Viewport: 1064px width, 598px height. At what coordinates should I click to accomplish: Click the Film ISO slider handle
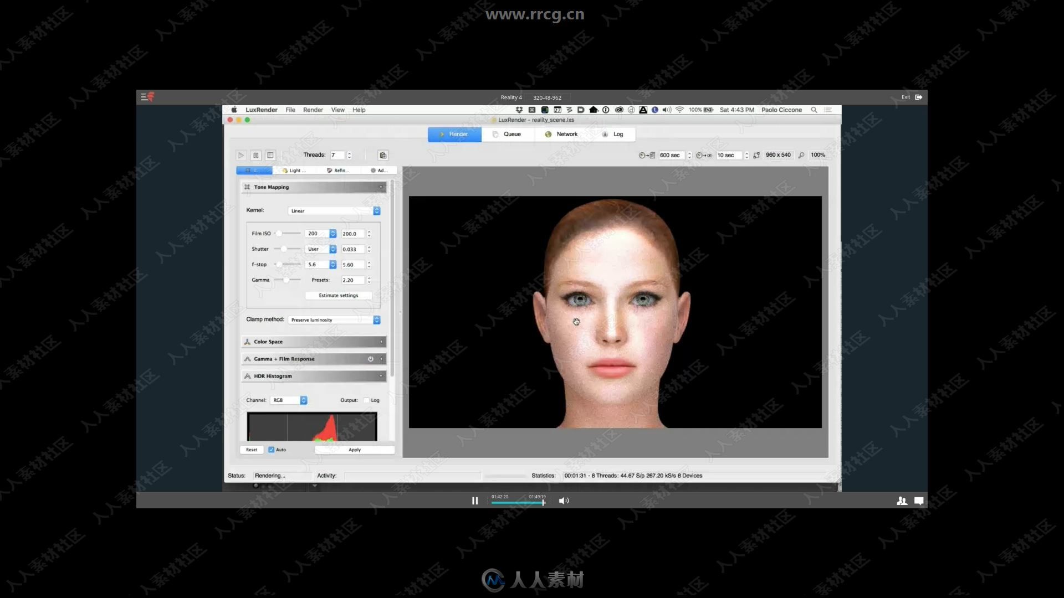tap(279, 234)
